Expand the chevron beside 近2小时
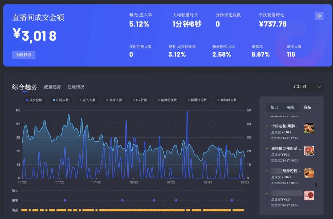 [319, 87]
